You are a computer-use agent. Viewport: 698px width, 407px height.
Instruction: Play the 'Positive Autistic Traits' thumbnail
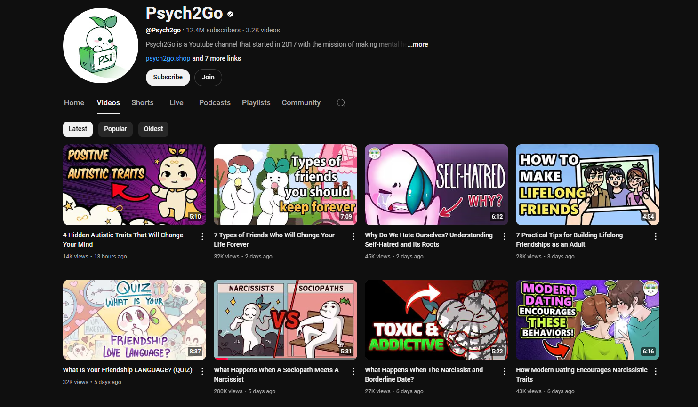click(x=135, y=185)
